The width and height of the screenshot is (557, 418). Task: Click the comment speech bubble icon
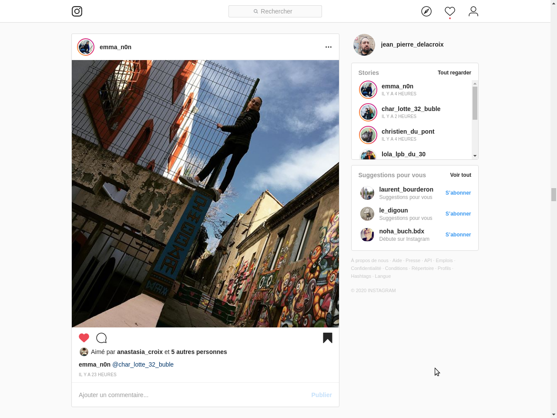101,338
